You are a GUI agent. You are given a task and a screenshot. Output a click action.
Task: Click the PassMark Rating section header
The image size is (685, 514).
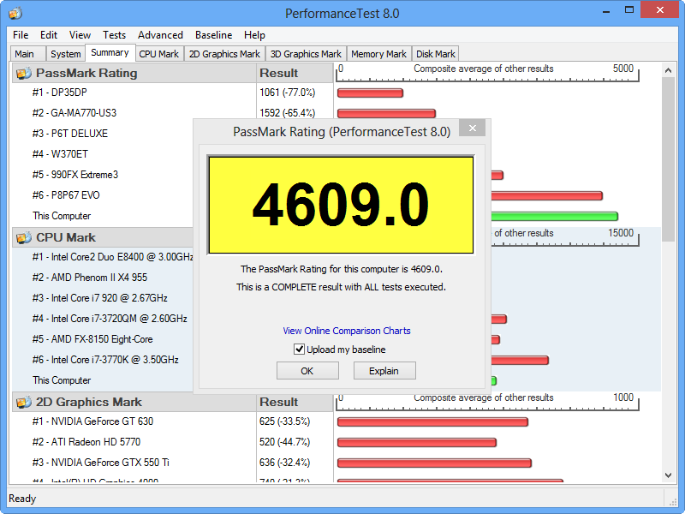pyautogui.click(x=134, y=73)
